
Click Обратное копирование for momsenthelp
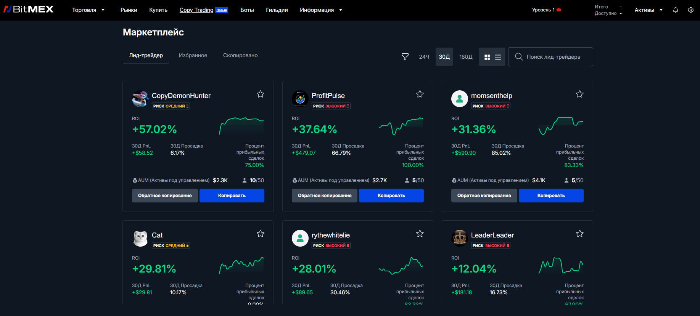click(x=484, y=196)
